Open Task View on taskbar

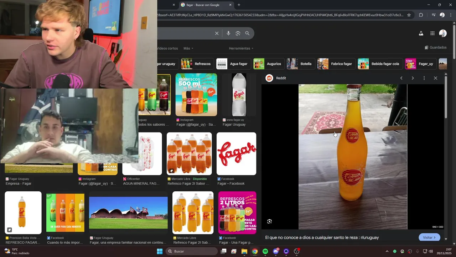(223, 251)
